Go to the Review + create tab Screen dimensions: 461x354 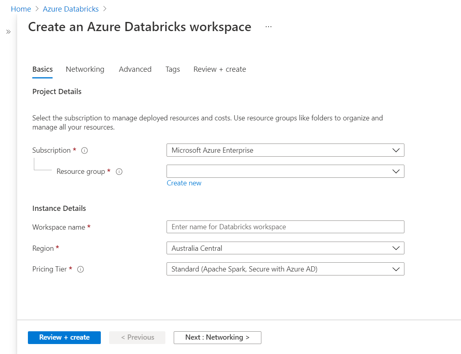click(x=220, y=69)
